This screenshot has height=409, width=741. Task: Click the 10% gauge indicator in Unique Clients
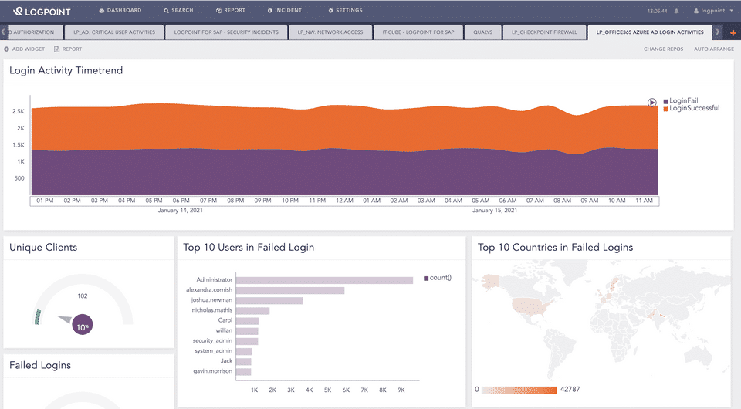(x=83, y=324)
